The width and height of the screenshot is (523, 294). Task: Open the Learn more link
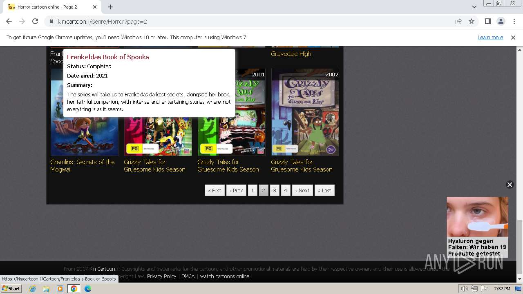point(490,38)
